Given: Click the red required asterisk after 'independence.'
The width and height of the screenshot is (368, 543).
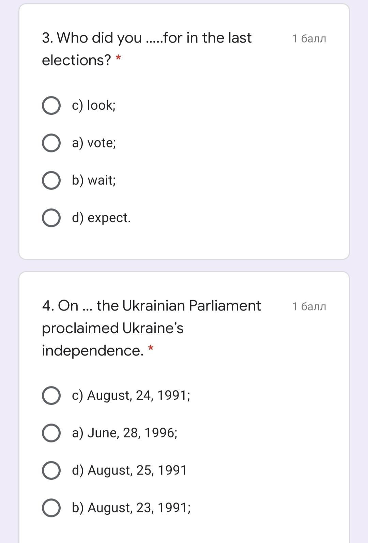Looking at the screenshot, I should point(151,348).
